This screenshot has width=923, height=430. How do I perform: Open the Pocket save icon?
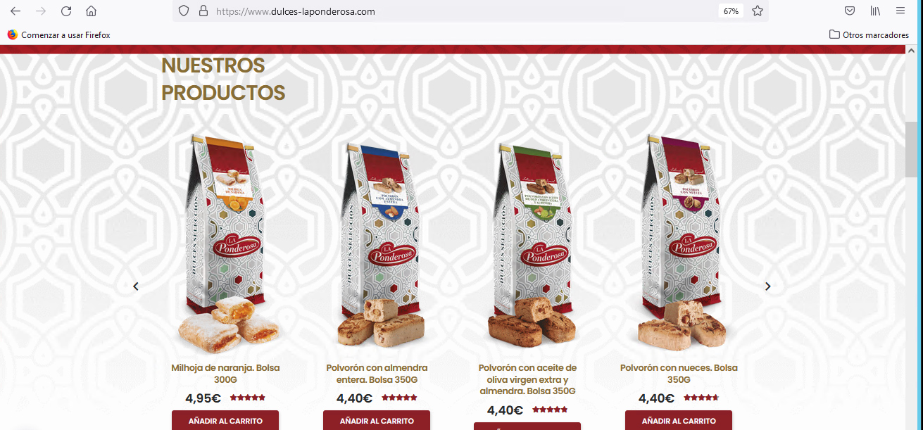pyautogui.click(x=850, y=11)
